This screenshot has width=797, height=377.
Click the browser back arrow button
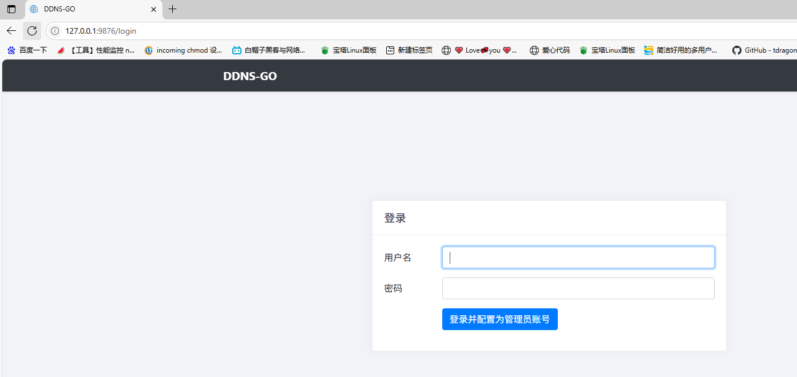click(x=11, y=31)
